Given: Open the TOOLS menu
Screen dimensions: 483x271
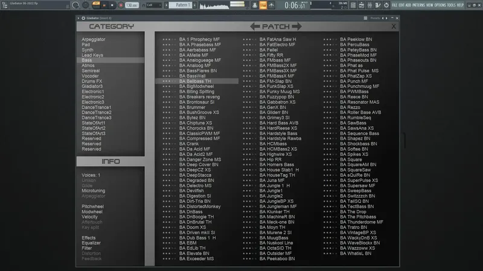Looking at the screenshot, I should 451,5.
